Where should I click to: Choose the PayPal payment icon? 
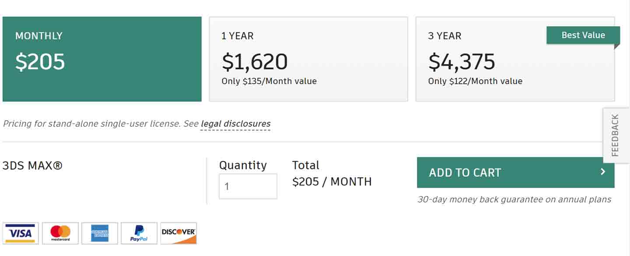coord(139,233)
